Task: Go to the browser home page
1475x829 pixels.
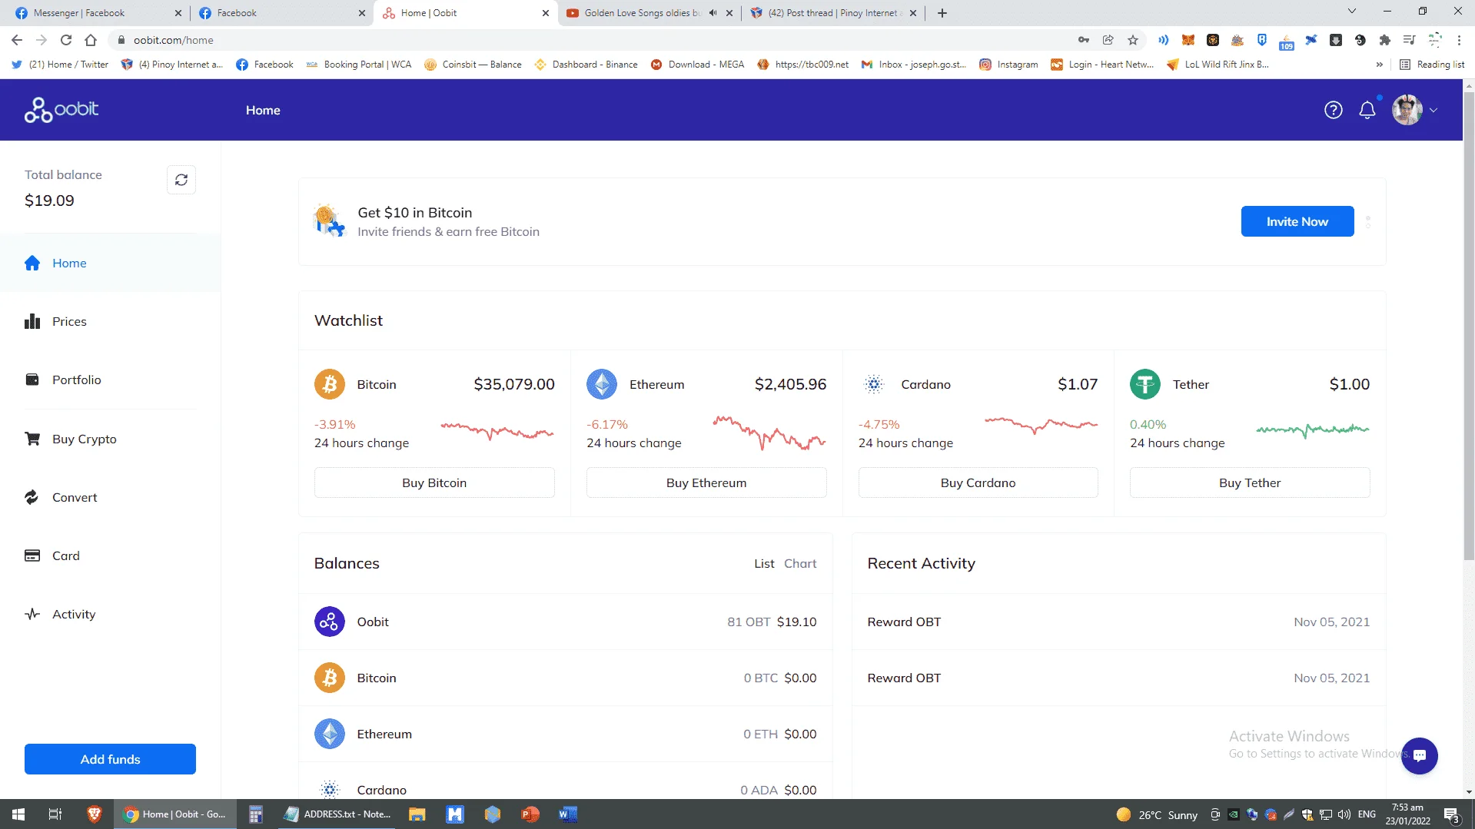Action: pyautogui.click(x=91, y=40)
